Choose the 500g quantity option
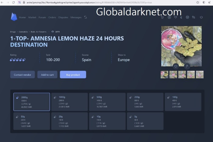 pyautogui.click(x=107, y=102)
